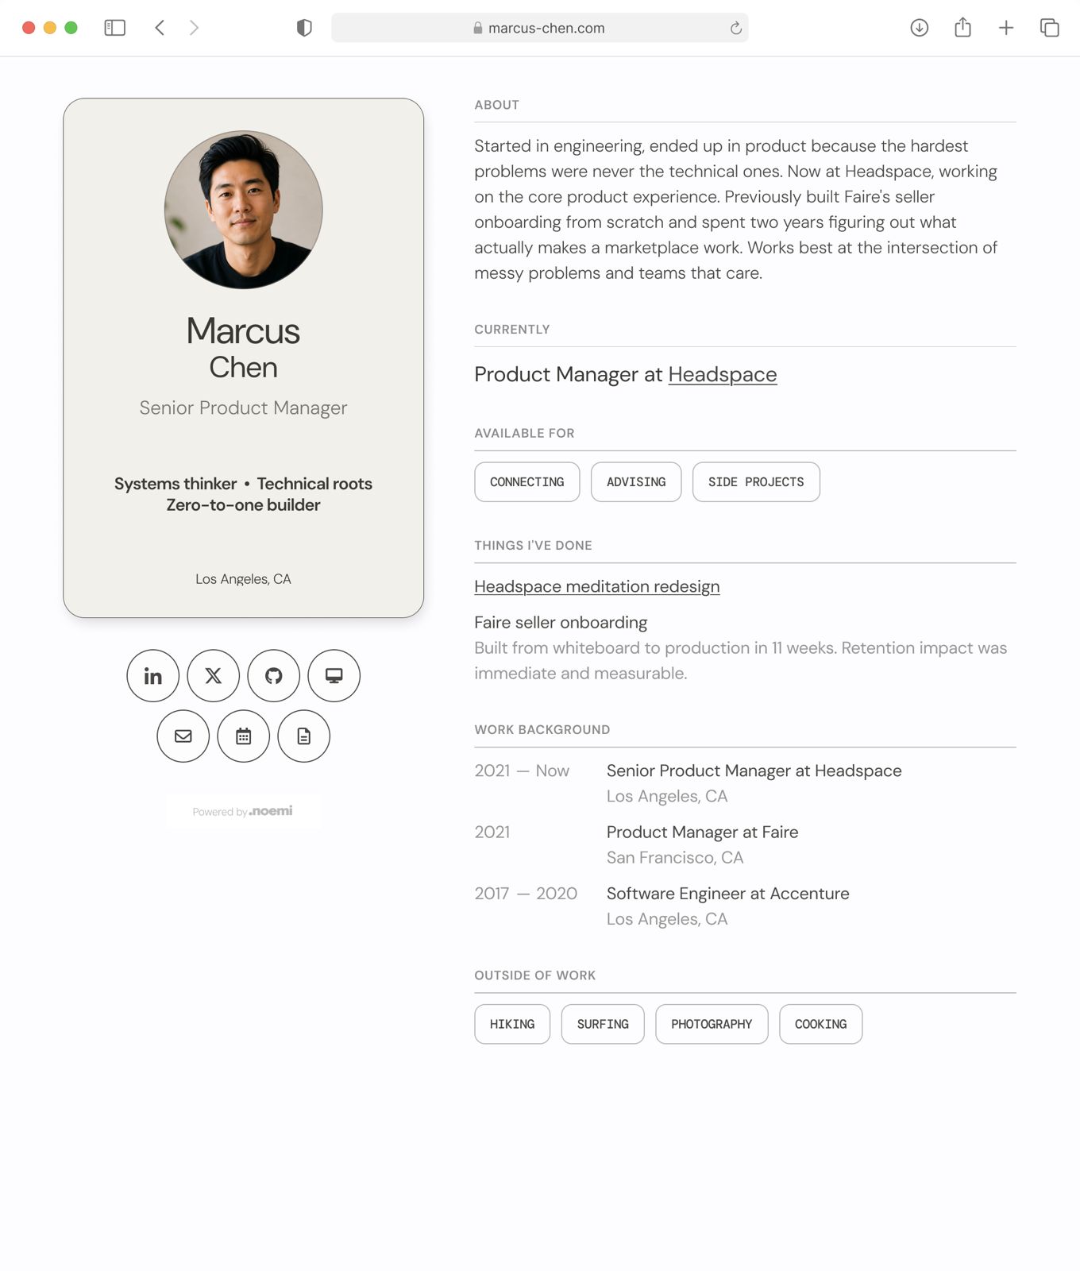Click the Share toolbar icon
This screenshot has width=1080, height=1271.
pyautogui.click(x=962, y=27)
